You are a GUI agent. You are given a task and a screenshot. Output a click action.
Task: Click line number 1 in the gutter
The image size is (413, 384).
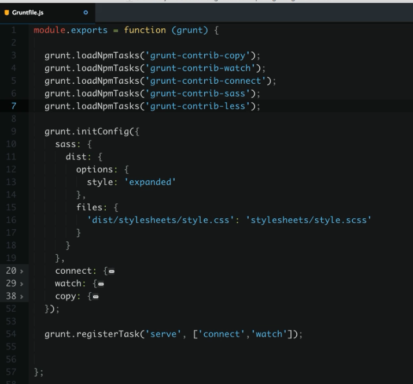click(x=14, y=29)
